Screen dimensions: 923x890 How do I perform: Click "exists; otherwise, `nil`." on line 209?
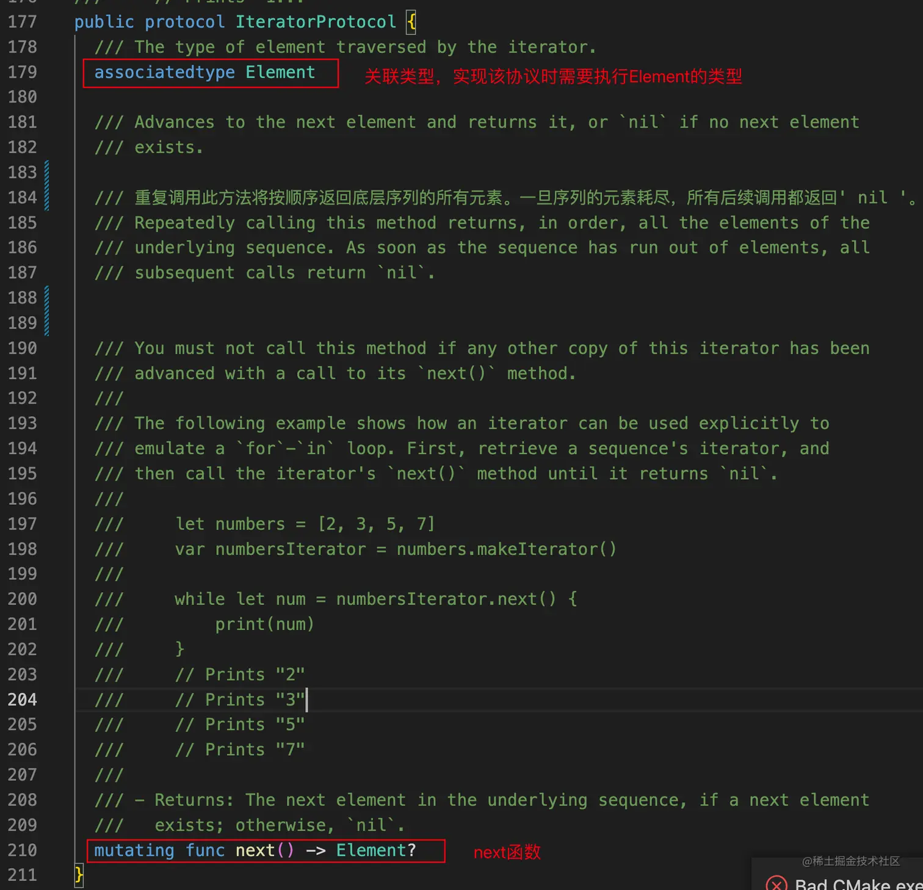click(280, 825)
